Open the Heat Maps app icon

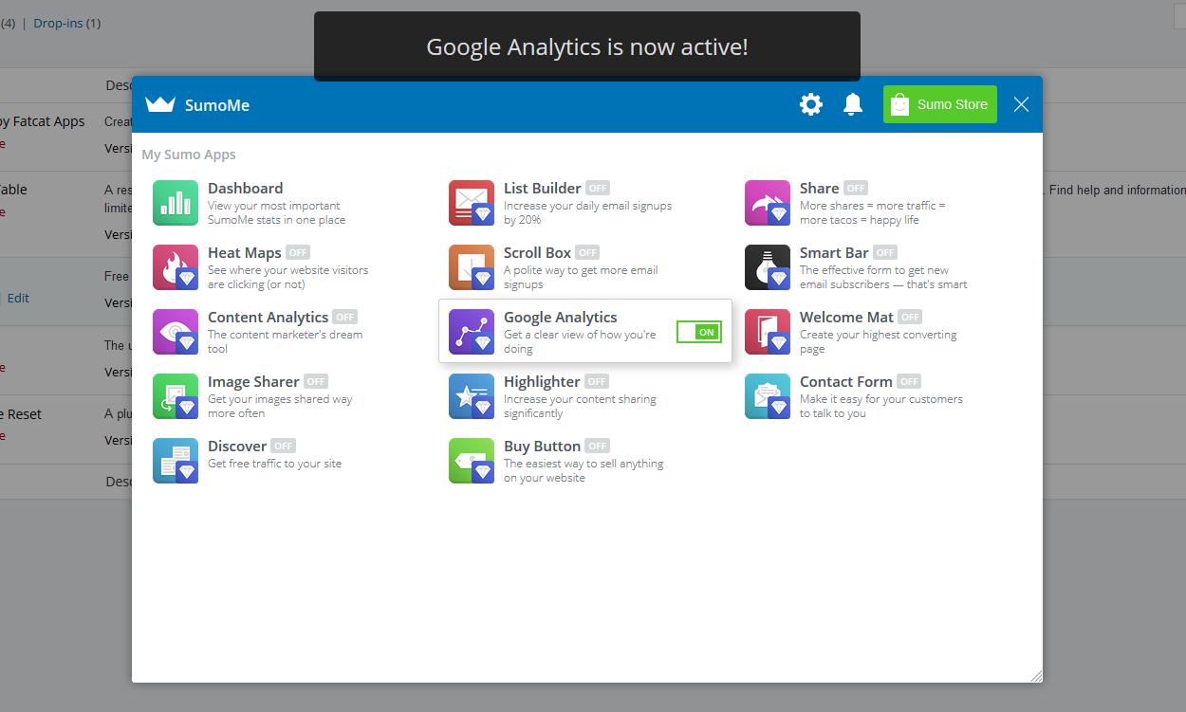pos(176,267)
